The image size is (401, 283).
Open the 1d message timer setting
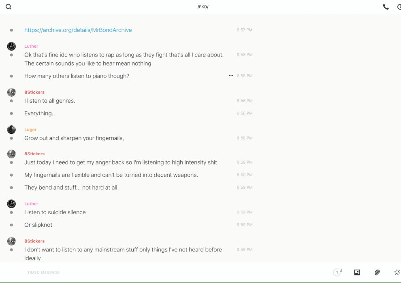pyautogui.click(x=337, y=272)
